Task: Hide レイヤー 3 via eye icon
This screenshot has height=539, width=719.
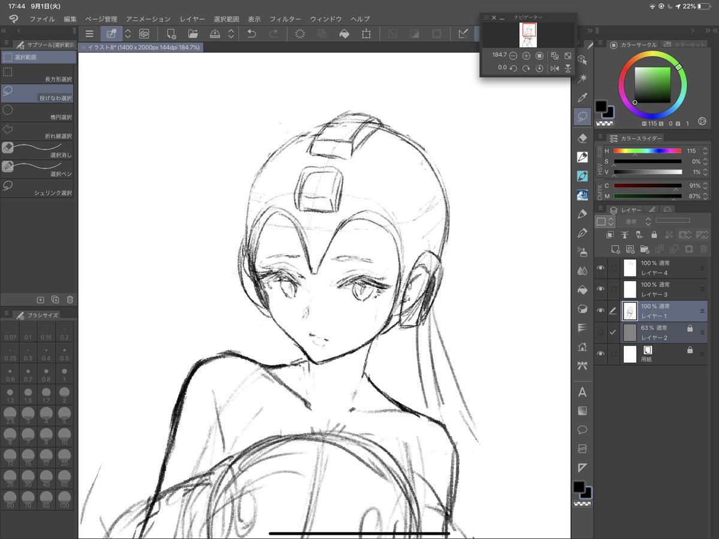Action: coord(601,289)
